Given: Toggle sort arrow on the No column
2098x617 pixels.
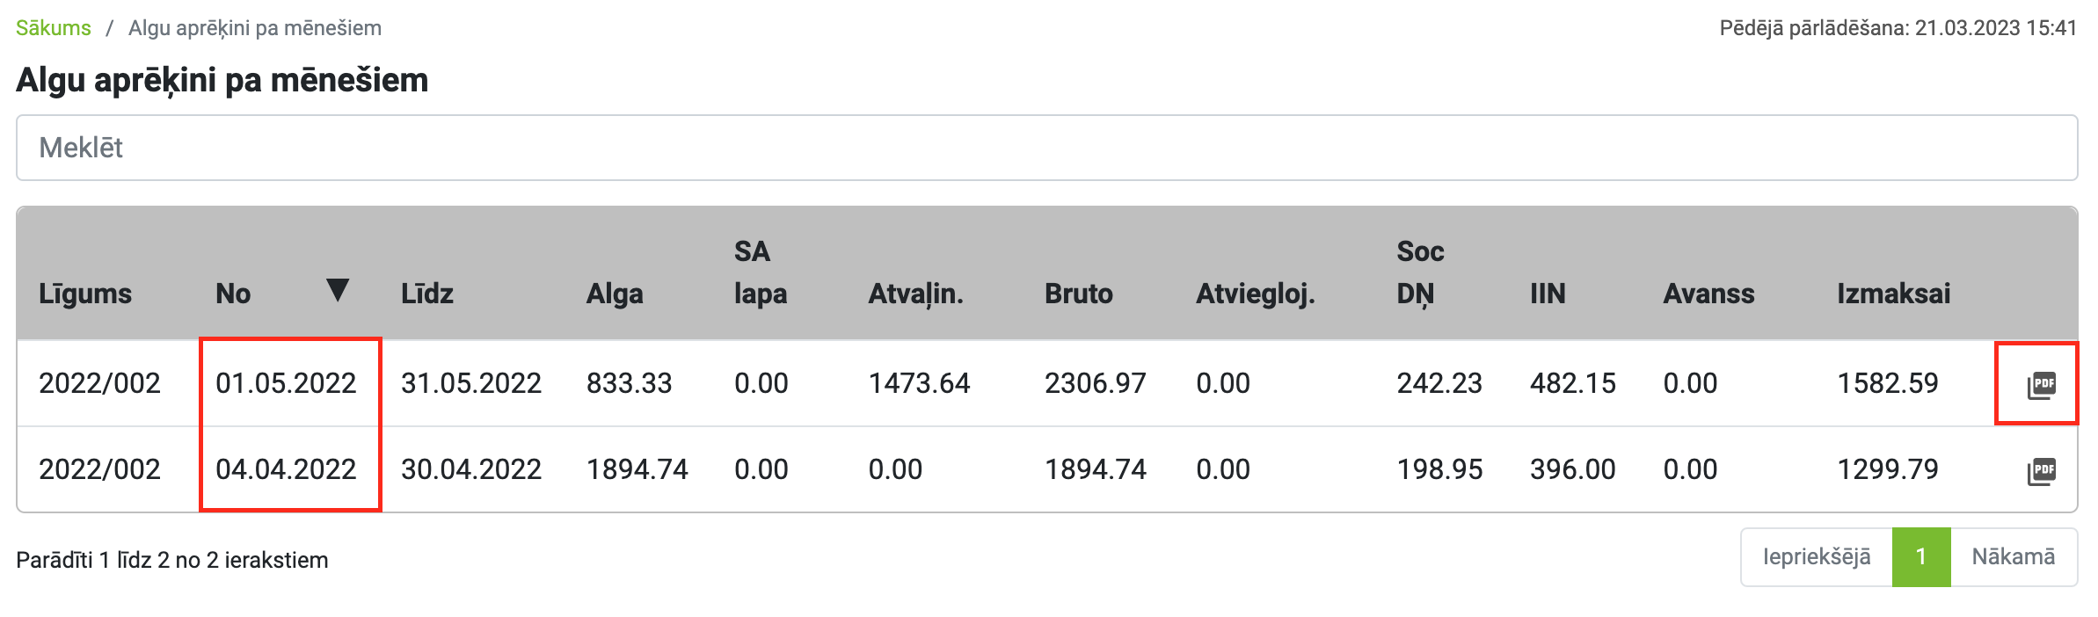Looking at the screenshot, I should click(338, 290).
